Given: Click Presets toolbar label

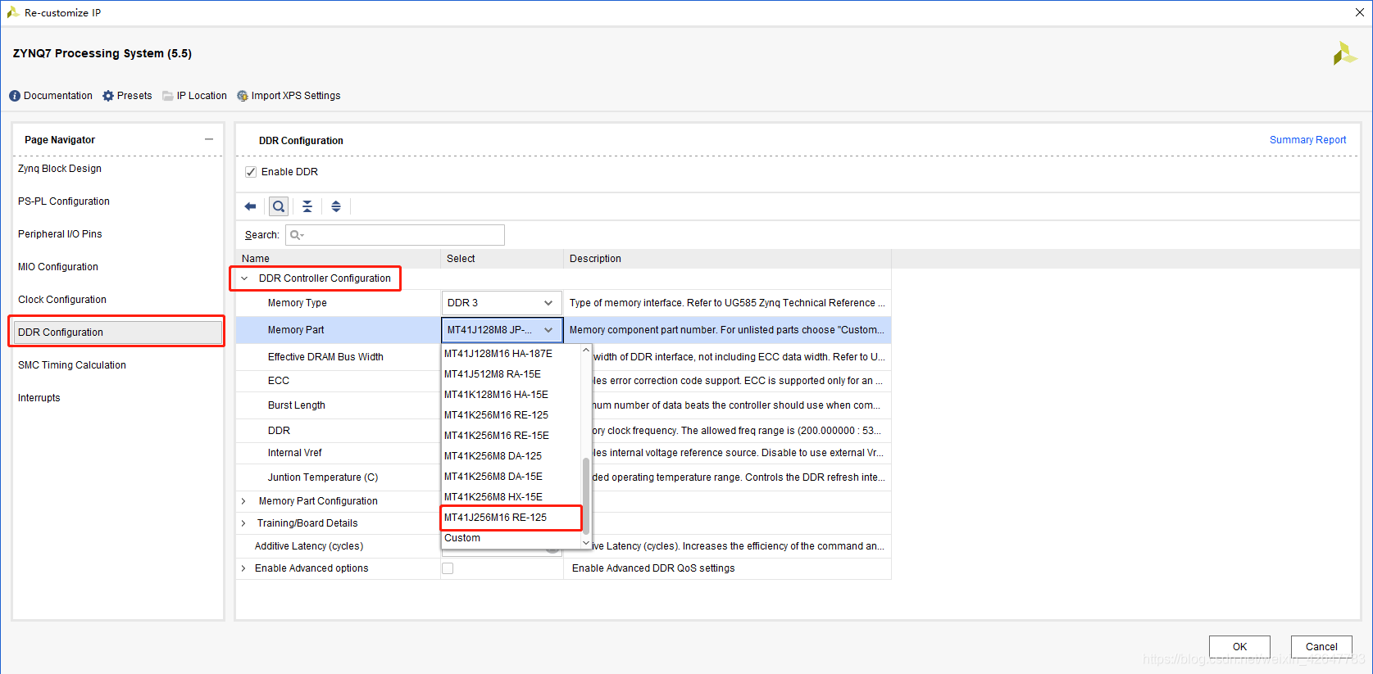Looking at the screenshot, I should [134, 96].
